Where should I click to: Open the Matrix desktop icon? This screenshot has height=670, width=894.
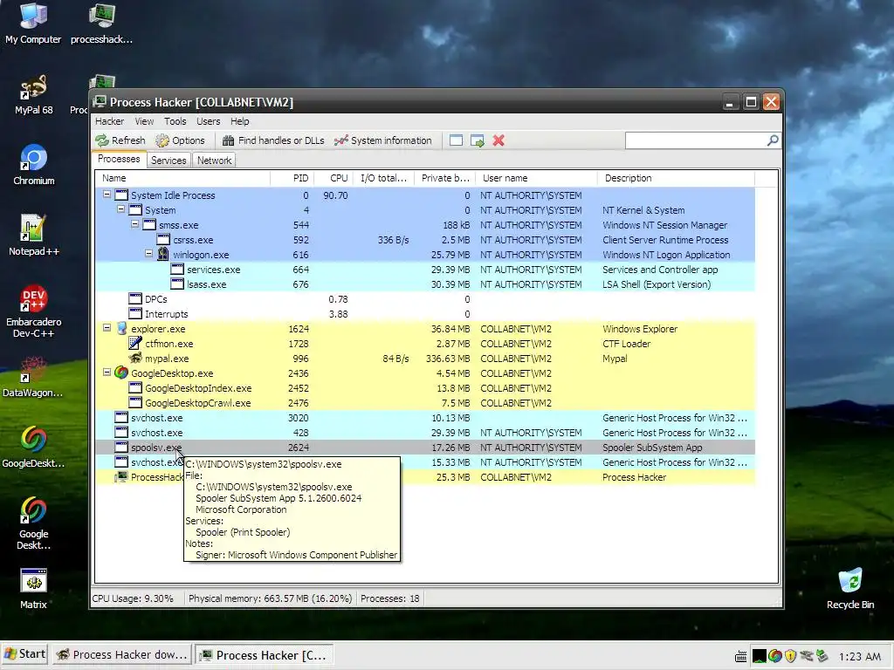[x=34, y=589]
